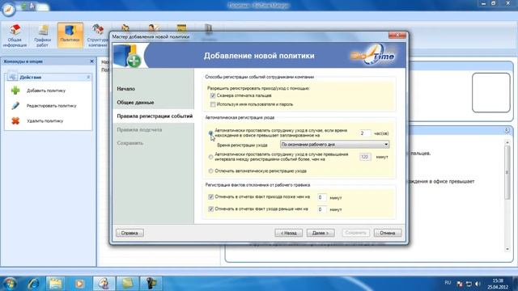Toggle the Сканера отпечатка пальцев checkbox

213,95
